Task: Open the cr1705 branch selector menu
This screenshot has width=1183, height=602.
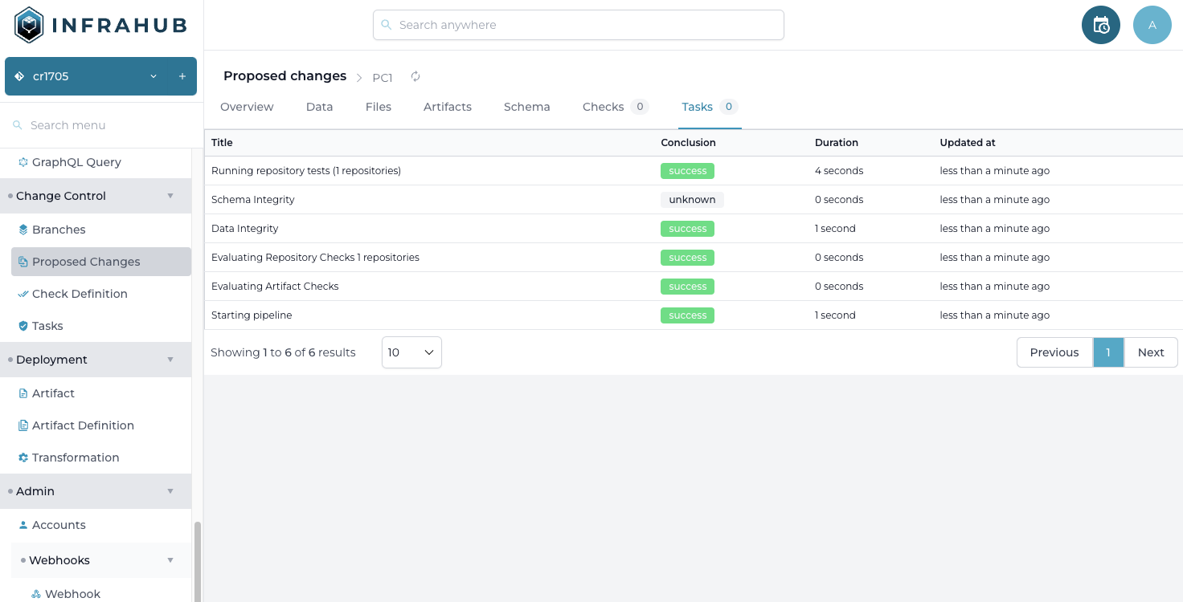Action: click(x=153, y=76)
